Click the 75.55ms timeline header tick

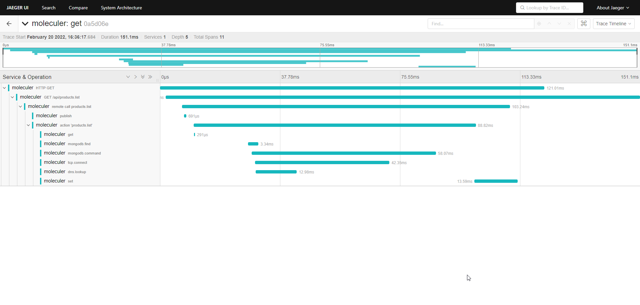[x=410, y=77]
